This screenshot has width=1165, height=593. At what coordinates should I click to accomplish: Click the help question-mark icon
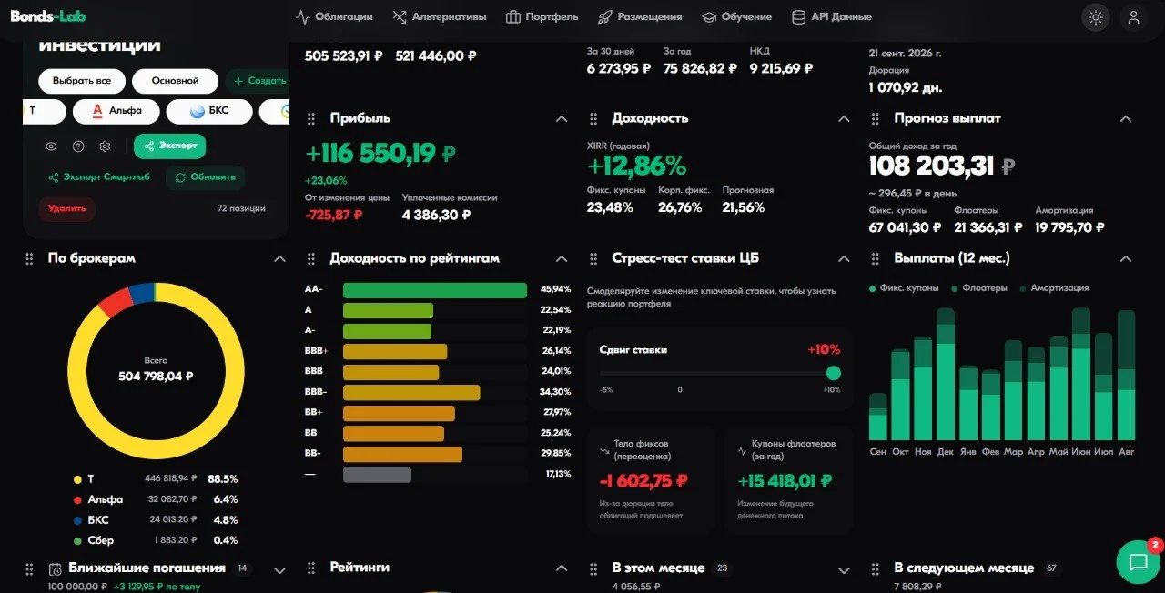point(78,146)
